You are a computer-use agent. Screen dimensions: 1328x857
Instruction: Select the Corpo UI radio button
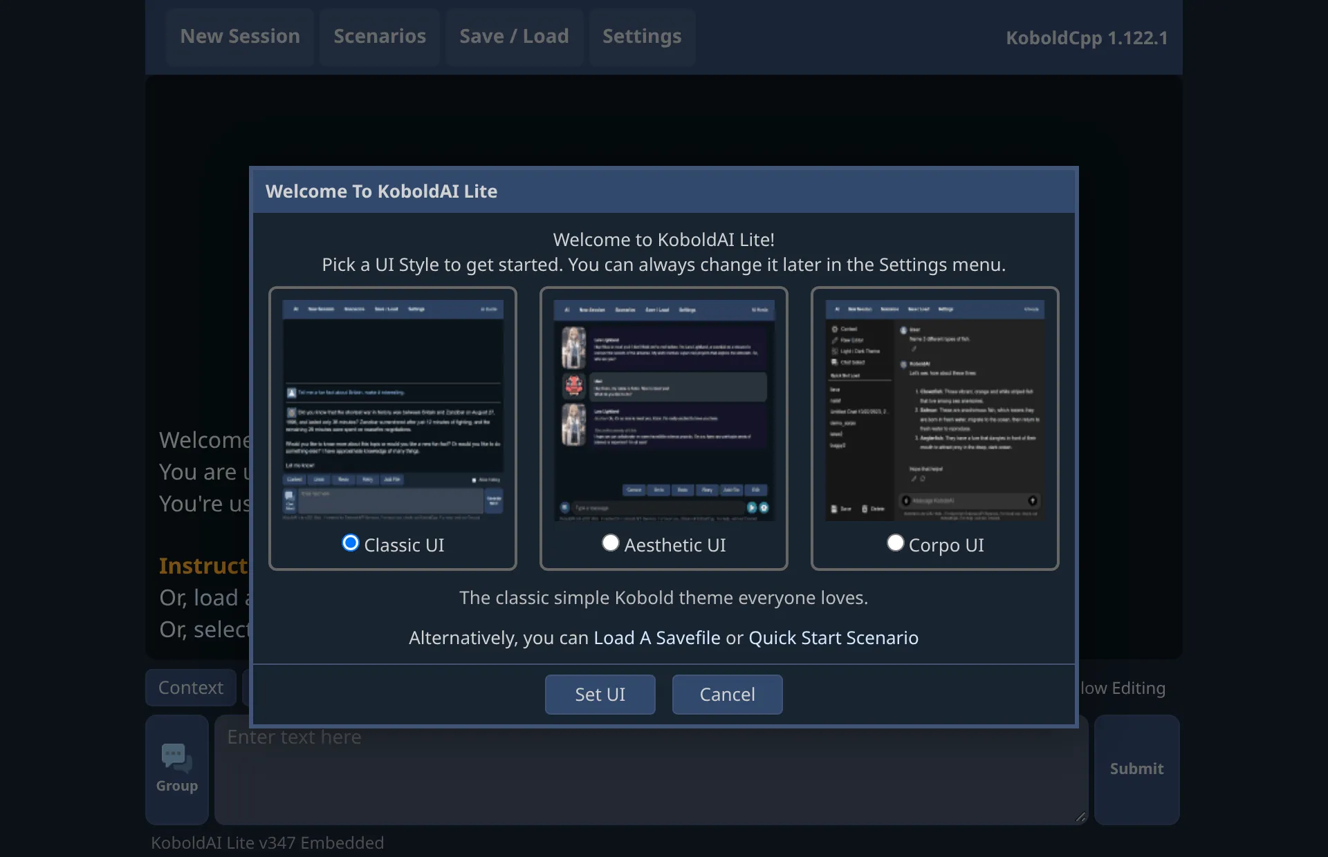[x=895, y=543]
